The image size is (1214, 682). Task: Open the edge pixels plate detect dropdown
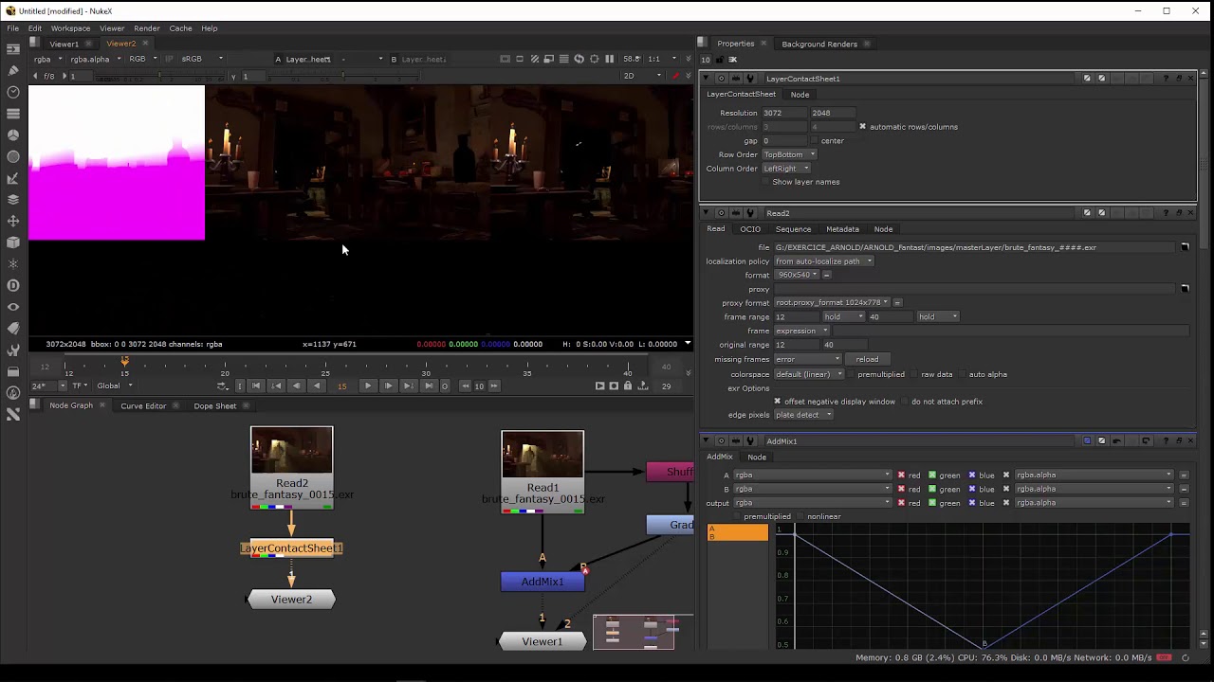point(803,415)
